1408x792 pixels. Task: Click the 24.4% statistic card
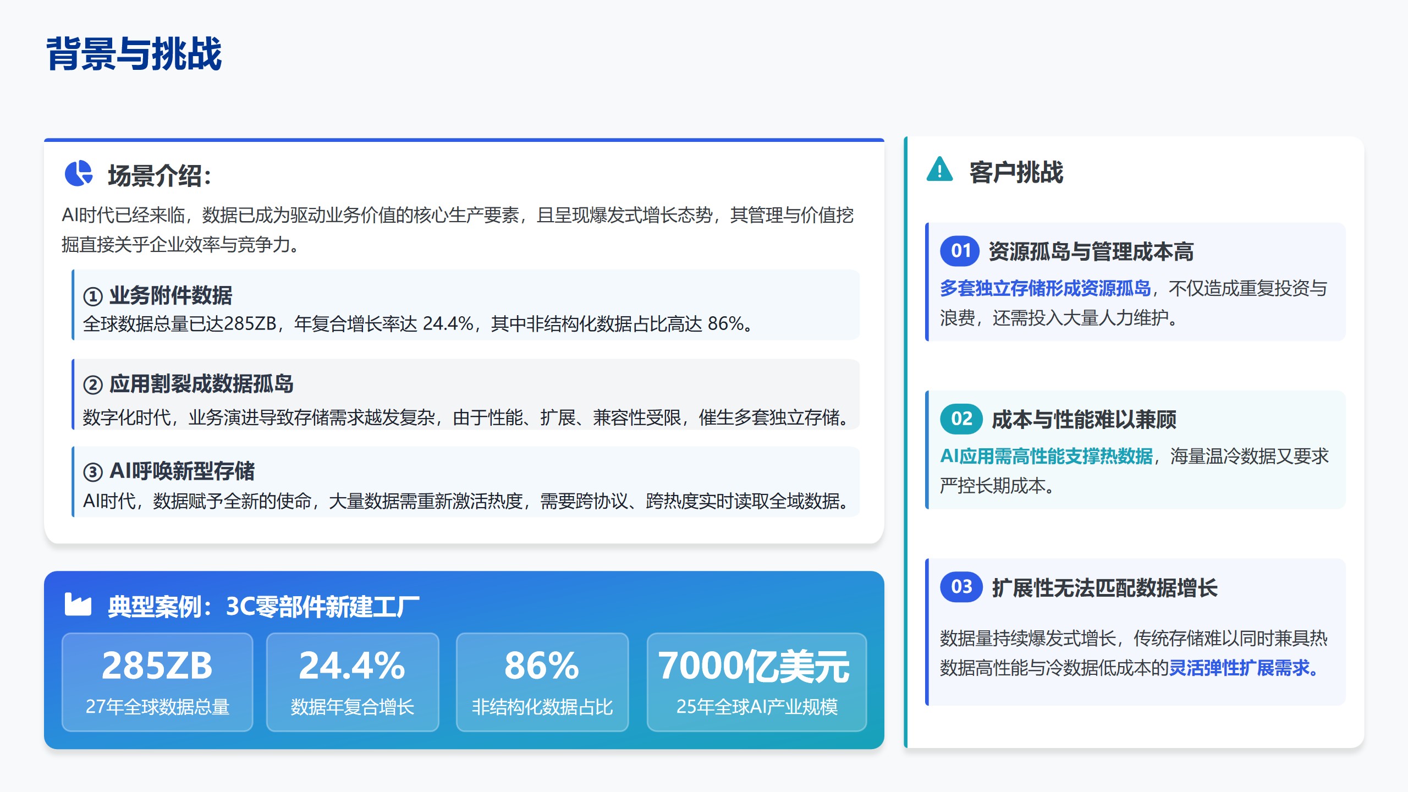[353, 682]
